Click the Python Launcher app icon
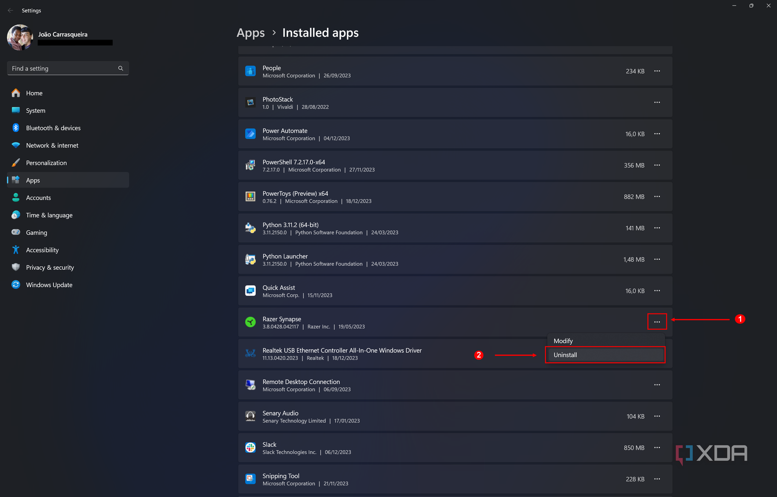The width and height of the screenshot is (777, 497). [x=251, y=259]
